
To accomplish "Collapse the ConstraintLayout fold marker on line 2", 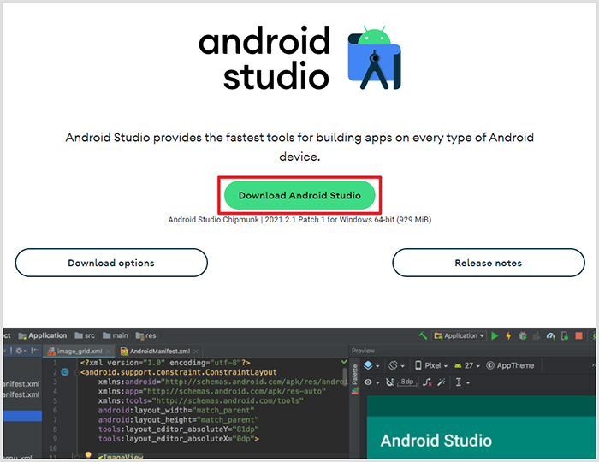I will [77, 372].
